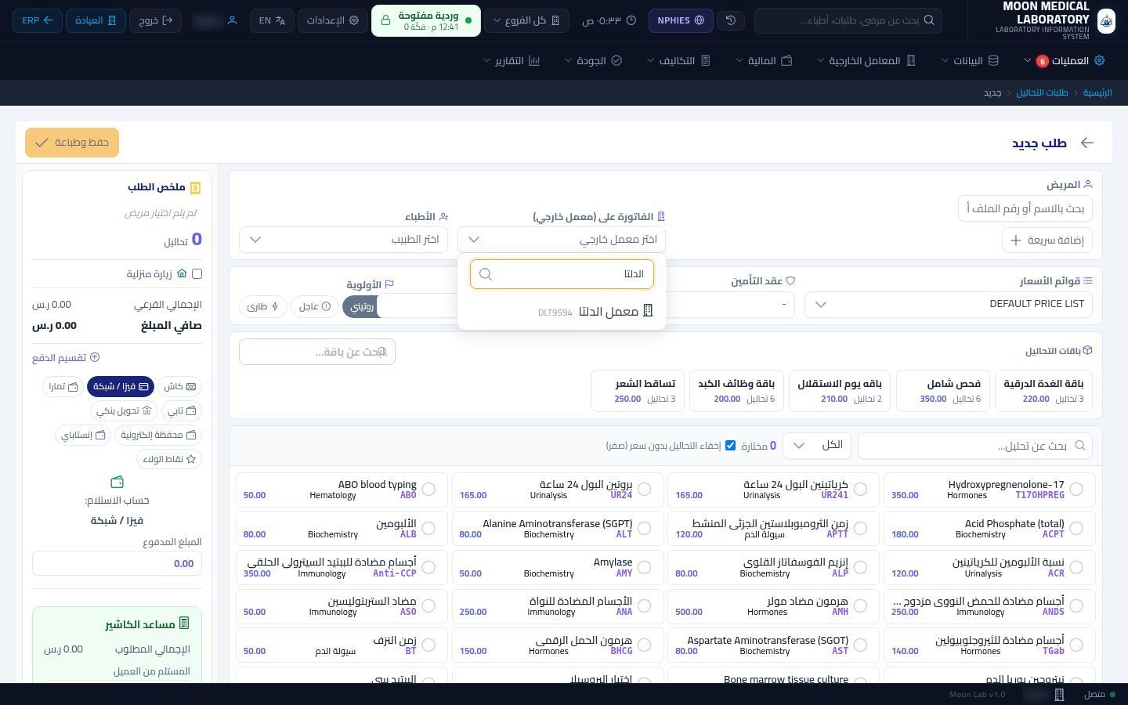Uncheck إخفاء التحاليل بدون سعر checkbox

pyautogui.click(x=730, y=445)
